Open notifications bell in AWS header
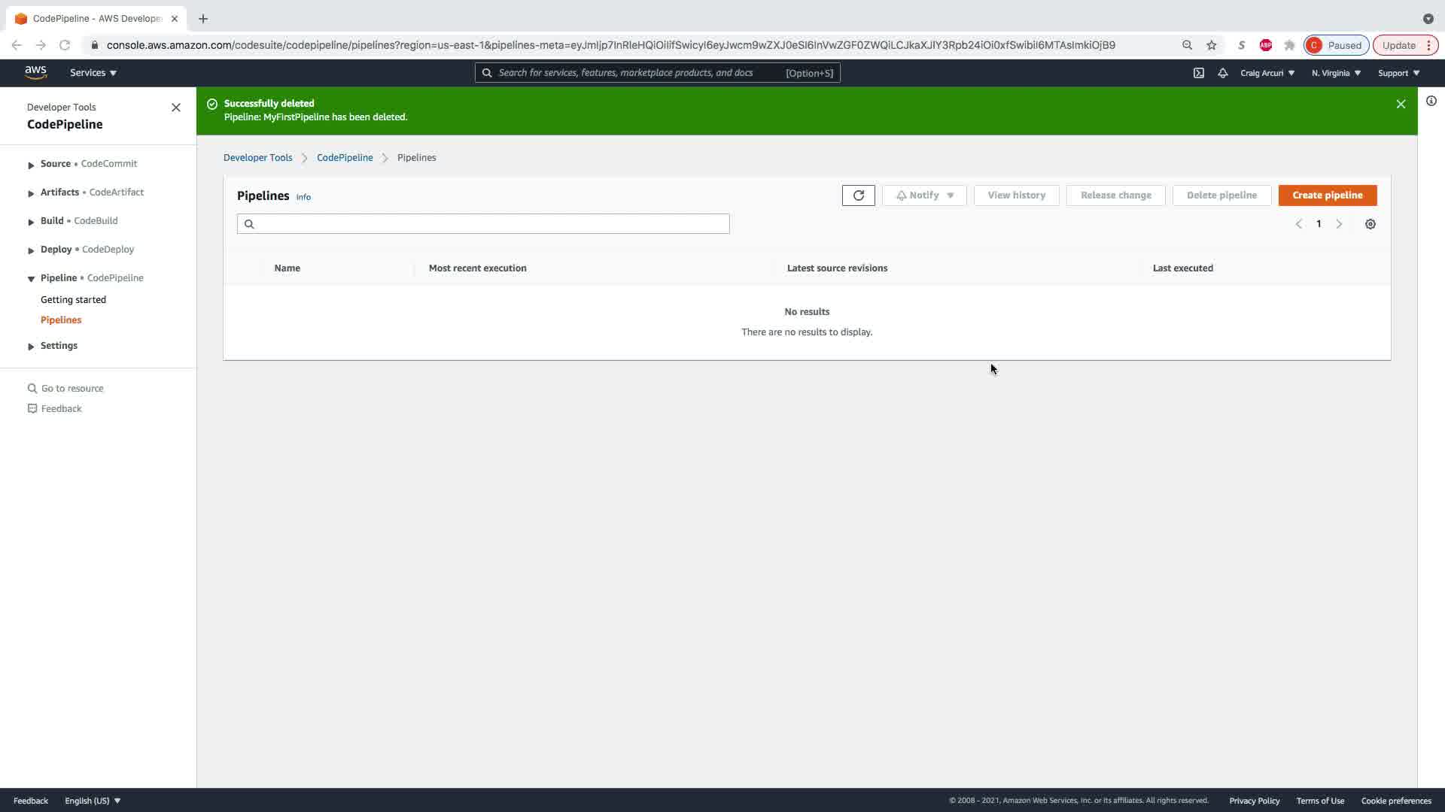The width and height of the screenshot is (1445, 812). click(1222, 73)
